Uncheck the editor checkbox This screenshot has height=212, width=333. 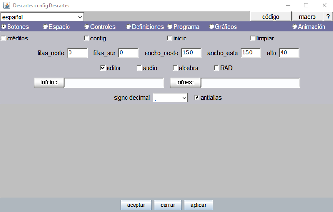pos(103,68)
